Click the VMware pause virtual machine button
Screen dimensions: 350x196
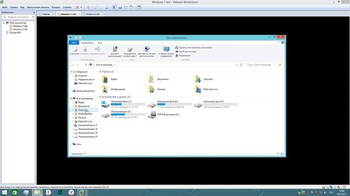(x=77, y=7)
